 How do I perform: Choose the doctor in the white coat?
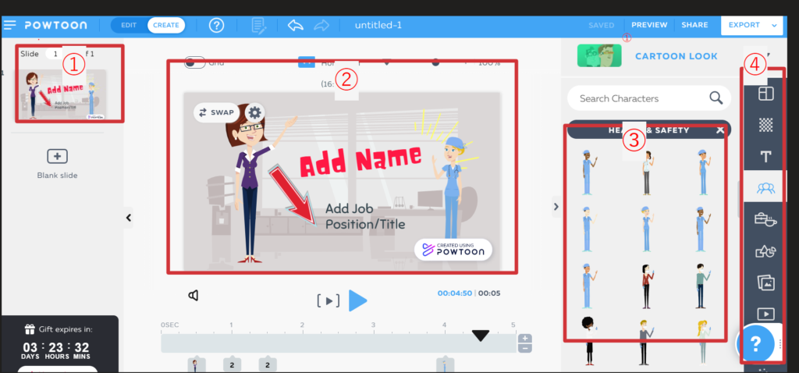(x=646, y=173)
